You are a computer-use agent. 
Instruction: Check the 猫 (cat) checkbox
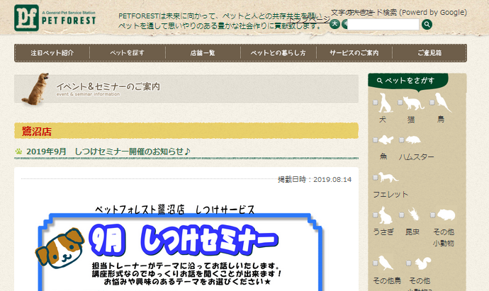tap(400, 103)
